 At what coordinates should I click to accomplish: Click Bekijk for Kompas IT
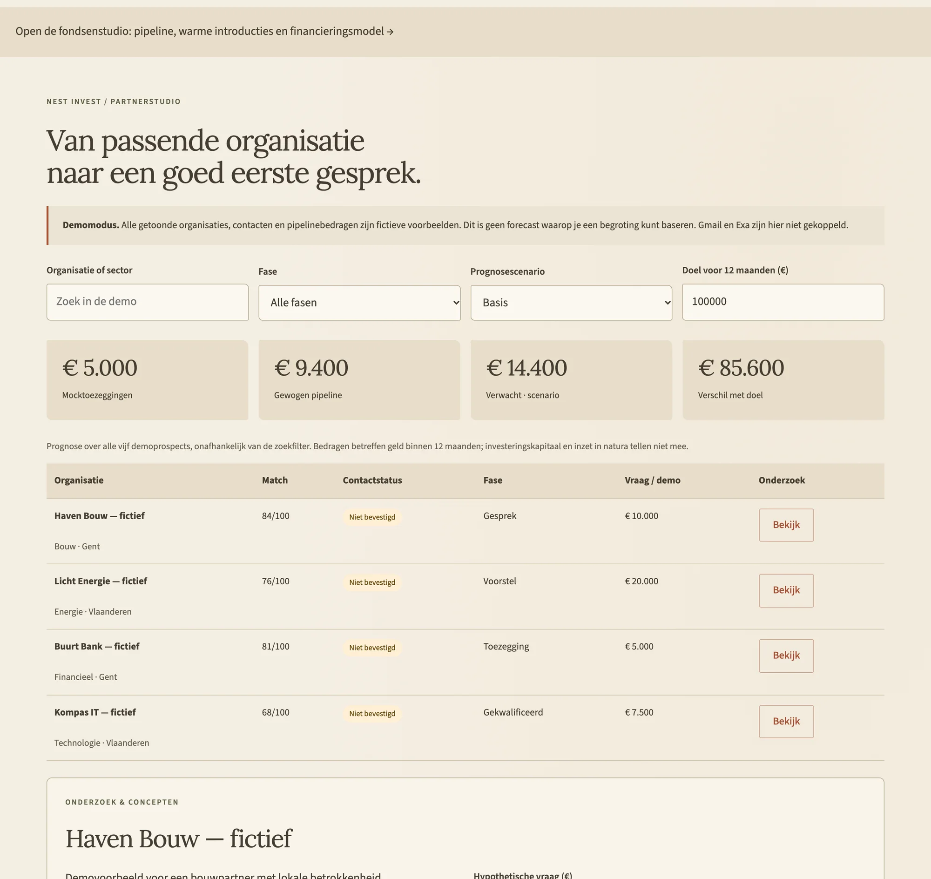pyautogui.click(x=786, y=721)
